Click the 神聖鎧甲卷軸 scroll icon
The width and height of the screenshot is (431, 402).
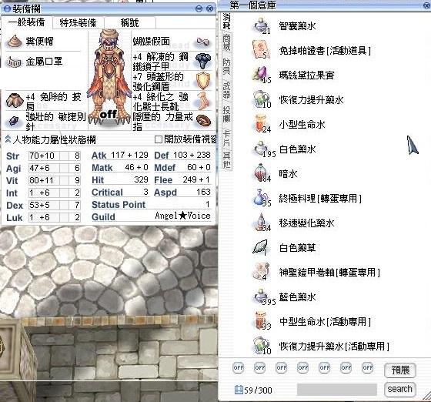[x=261, y=272]
